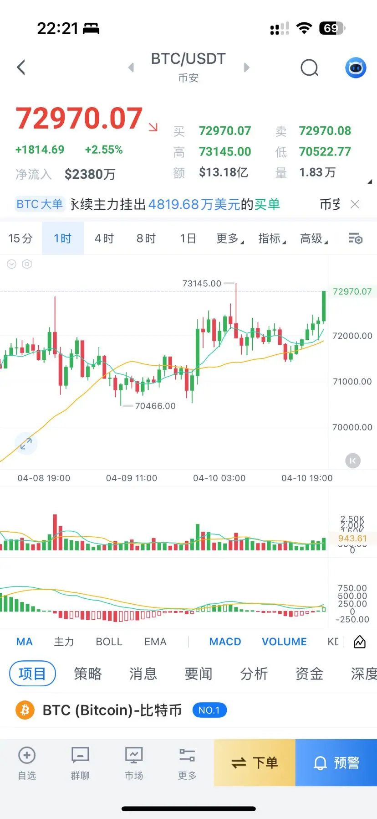
Task: Open the 策略 tab
Action: click(x=87, y=674)
